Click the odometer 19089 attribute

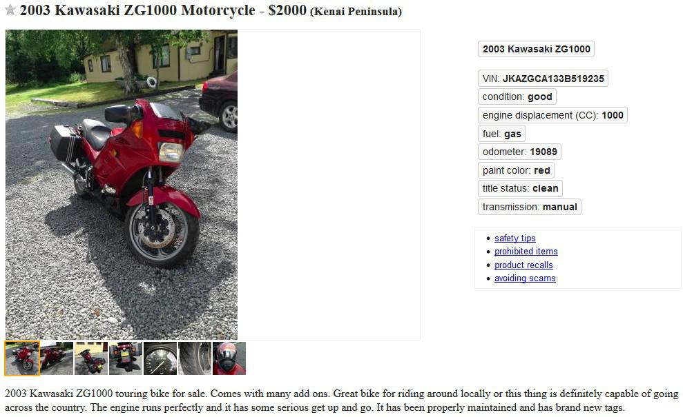[519, 152]
